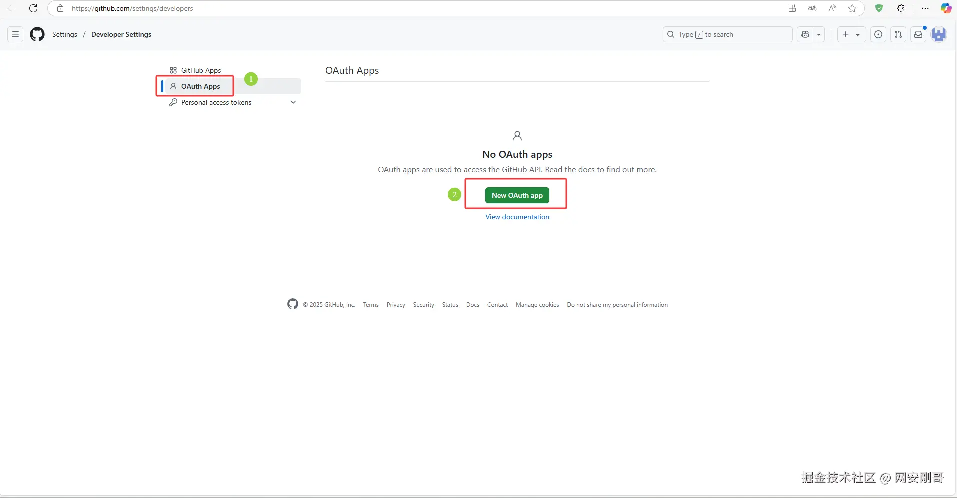Viewport: 957px width, 498px height.
Task: Add page to favorites with star icon
Action: [852, 8]
